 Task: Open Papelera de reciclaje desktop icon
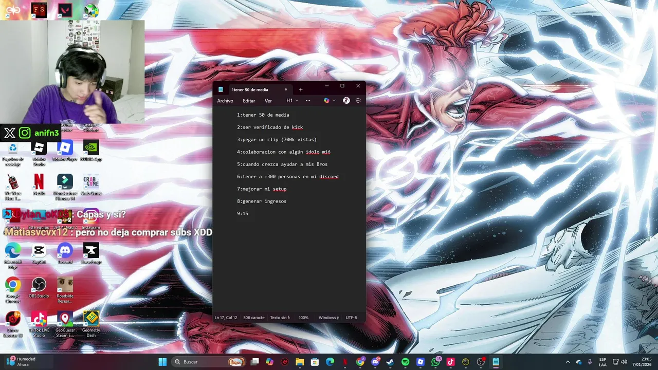tap(13, 154)
